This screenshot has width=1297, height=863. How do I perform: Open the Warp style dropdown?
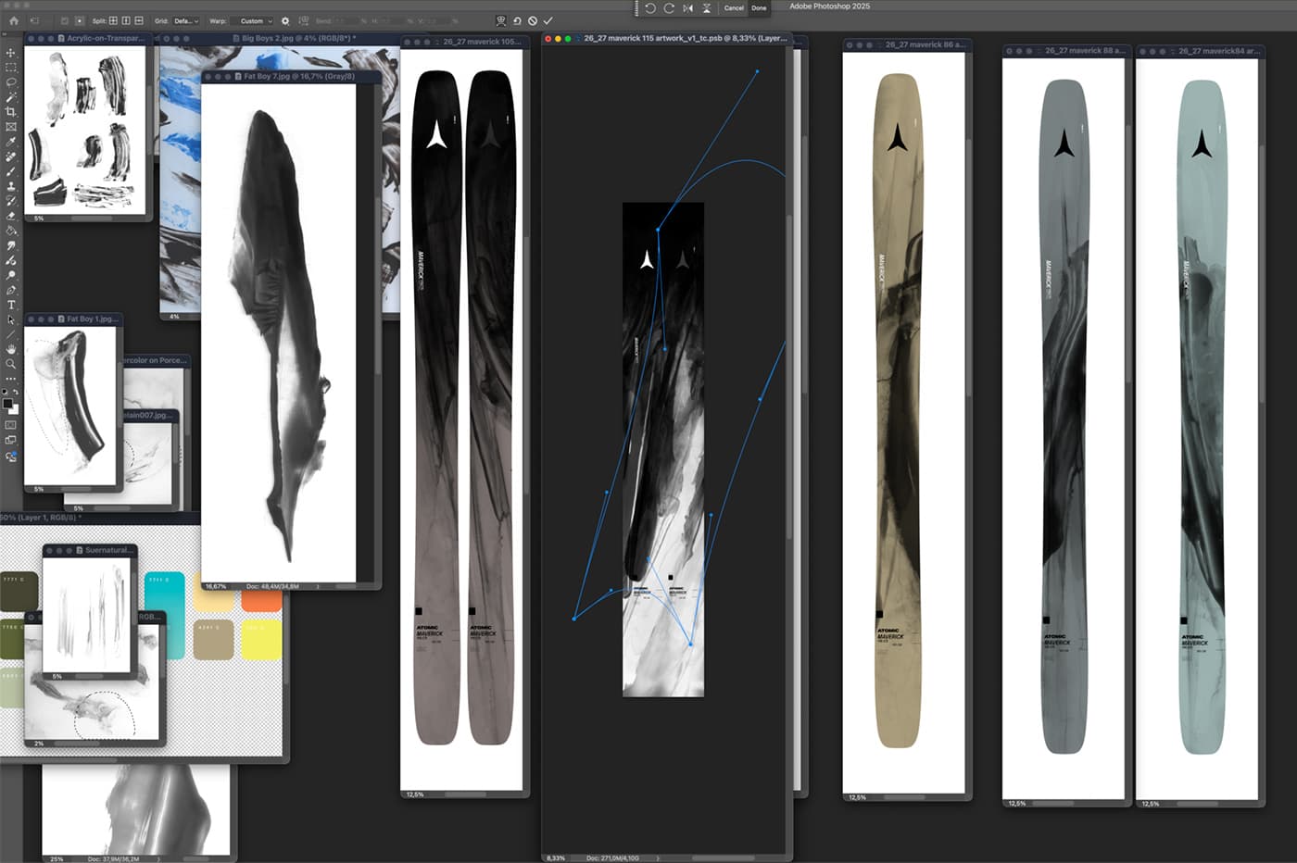253,20
